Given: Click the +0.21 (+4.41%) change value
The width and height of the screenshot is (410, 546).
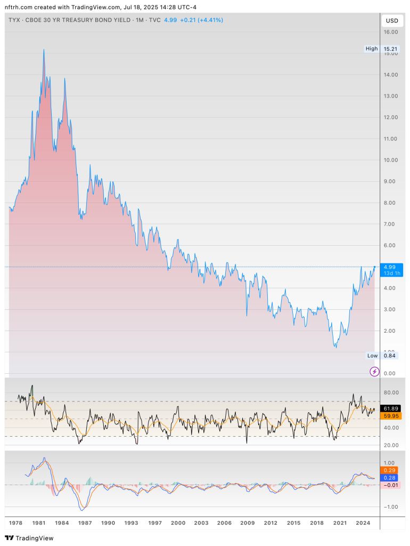Looking at the screenshot, I should pyautogui.click(x=201, y=20).
